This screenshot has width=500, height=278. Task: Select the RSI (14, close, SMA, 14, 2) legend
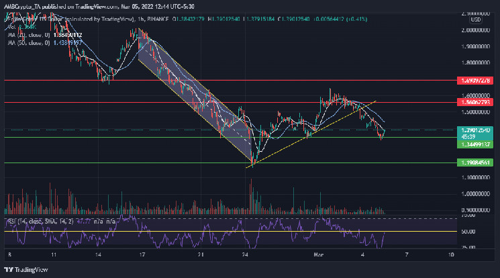[x=40, y=221]
